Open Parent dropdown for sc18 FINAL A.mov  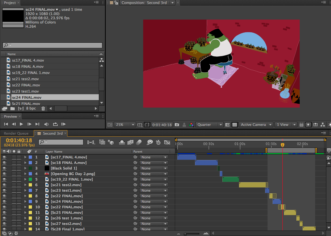click(x=154, y=163)
